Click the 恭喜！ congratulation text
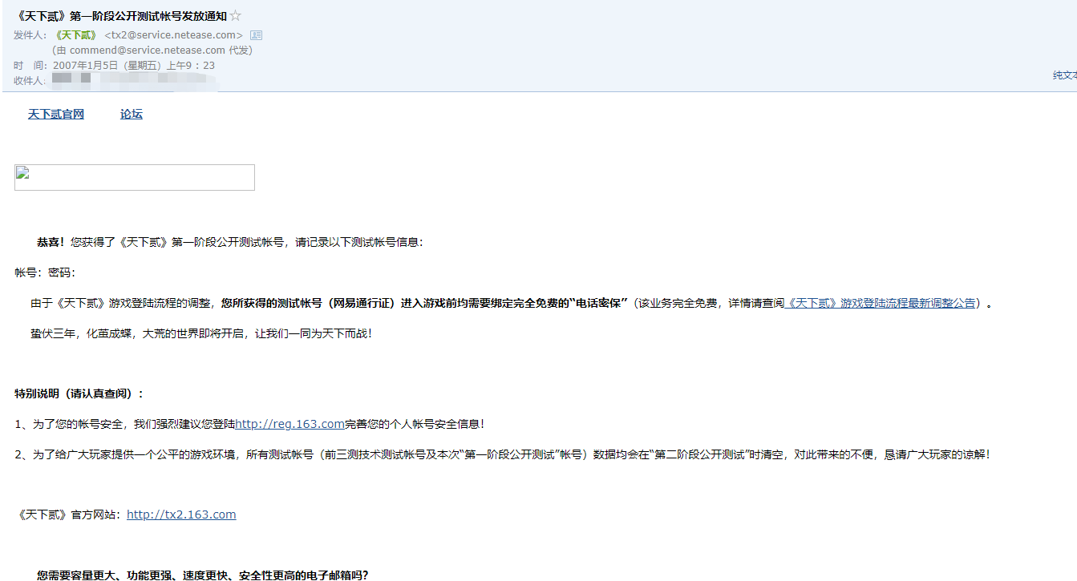1077x581 pixels. coord(51,242)
